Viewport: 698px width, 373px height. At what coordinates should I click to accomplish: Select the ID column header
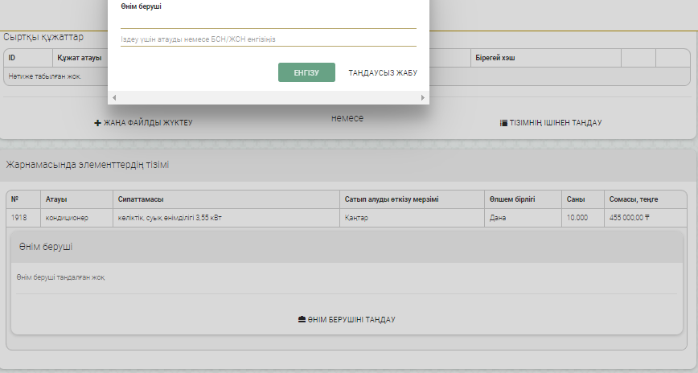[x=12, y=58]
